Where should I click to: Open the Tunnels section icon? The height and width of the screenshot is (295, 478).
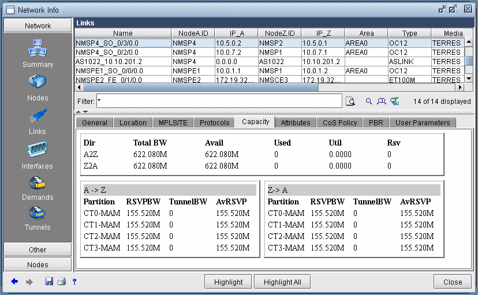click(x=38, y=213)
